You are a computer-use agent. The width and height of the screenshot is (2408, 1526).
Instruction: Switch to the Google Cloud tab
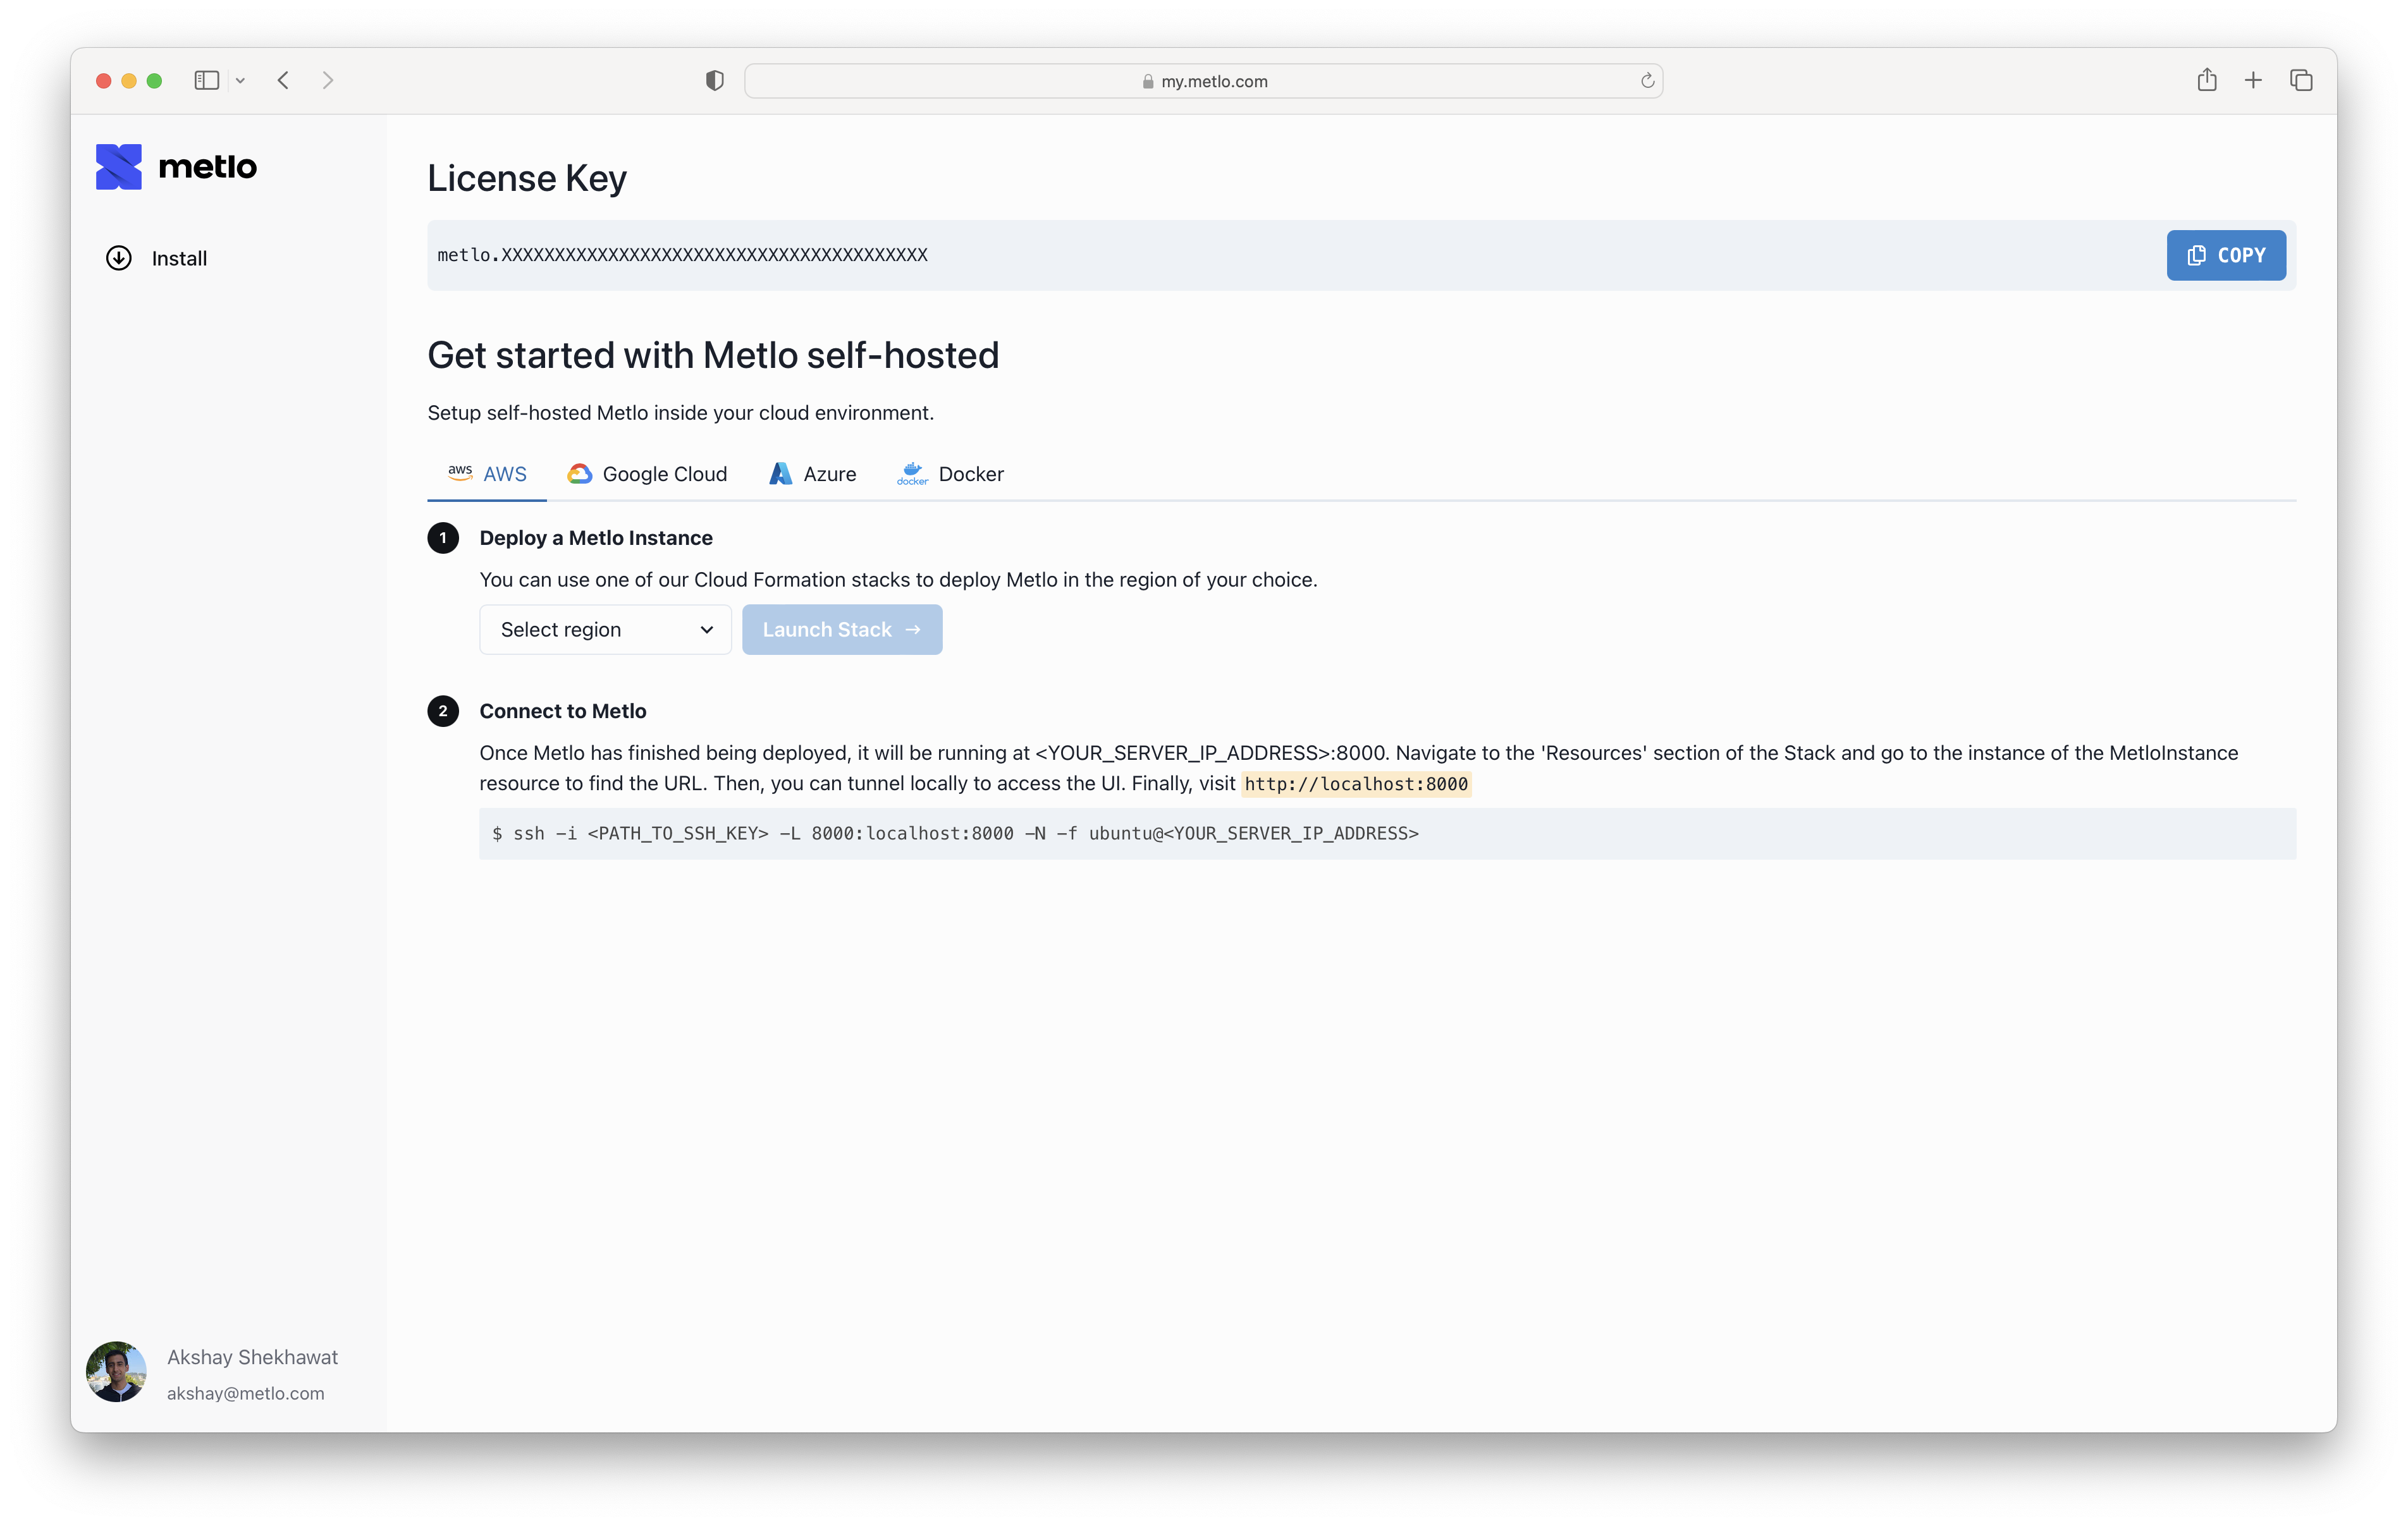point(647,474)
